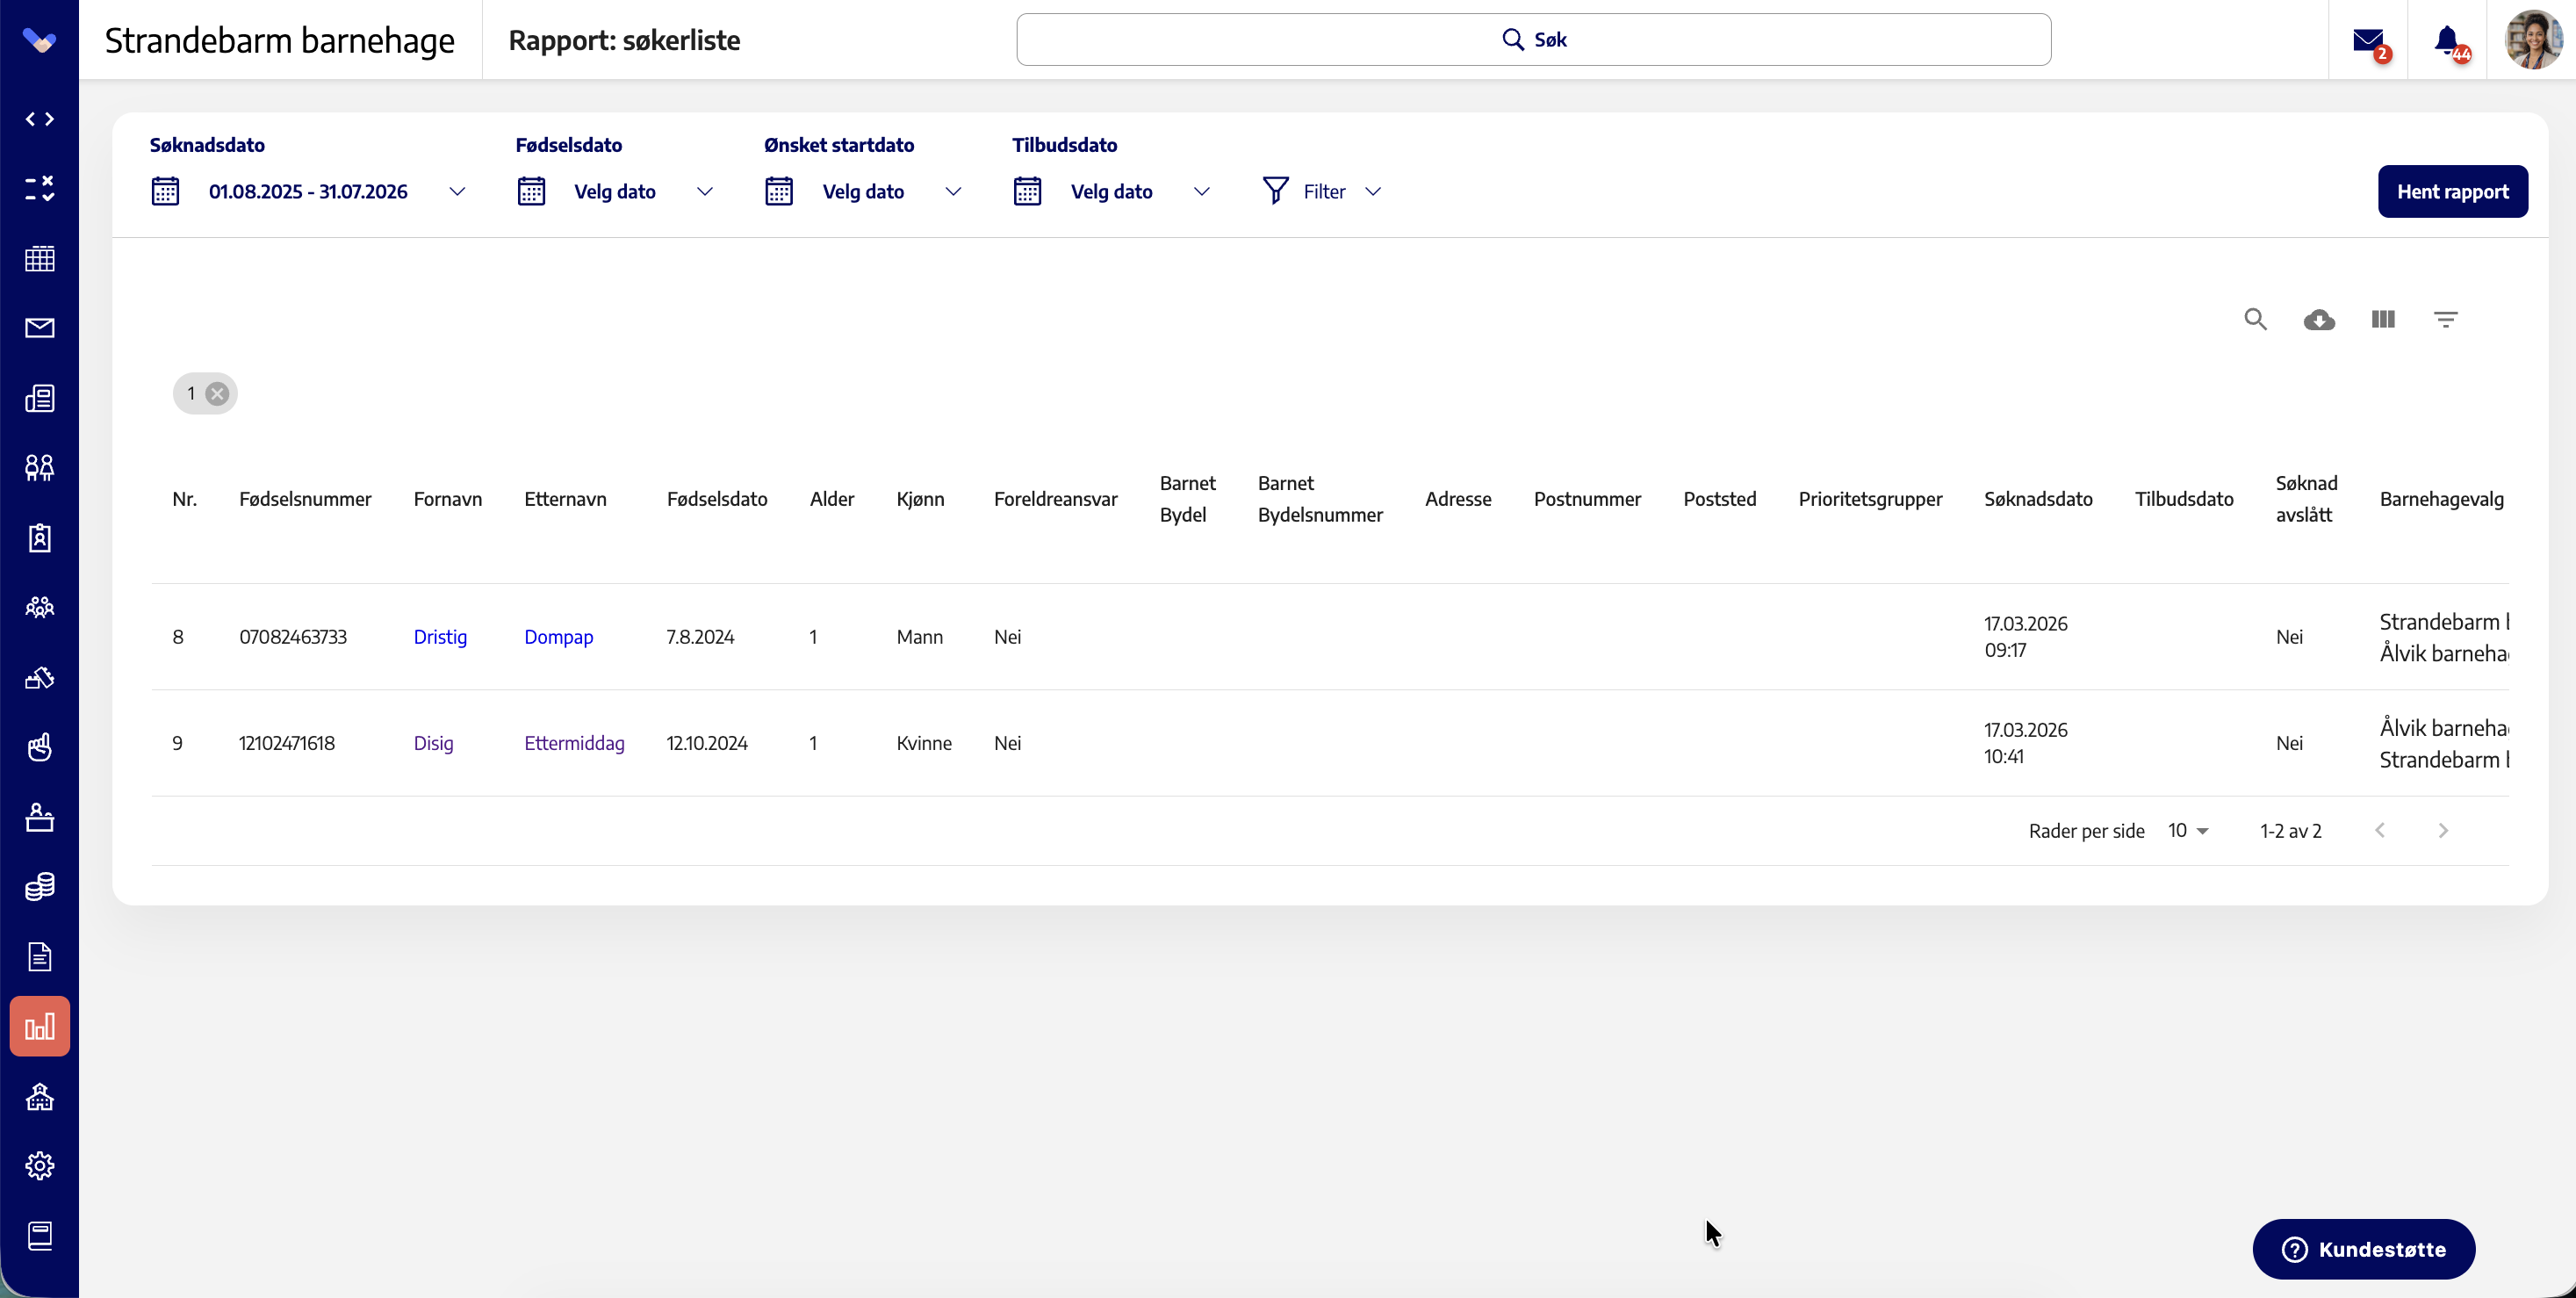This screenshot has width=2576, height=1298.
Task: Click the Søk search field
Action: coord(1533,40)
